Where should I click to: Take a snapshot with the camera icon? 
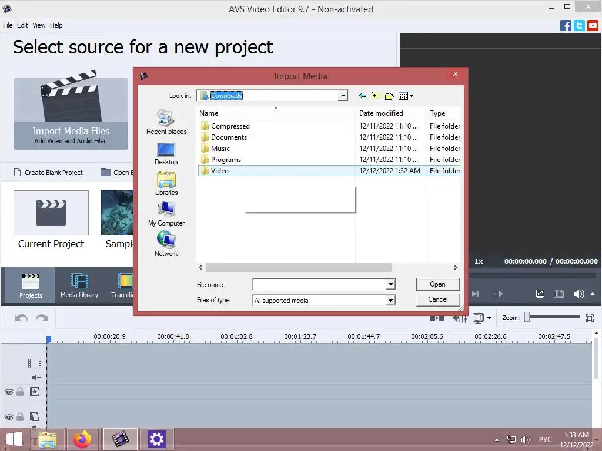559,294
